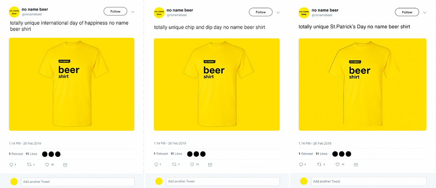
Task: Open chevron menu on chip and dip tweet
Action: pyautogui.click(x=278, y=13)
